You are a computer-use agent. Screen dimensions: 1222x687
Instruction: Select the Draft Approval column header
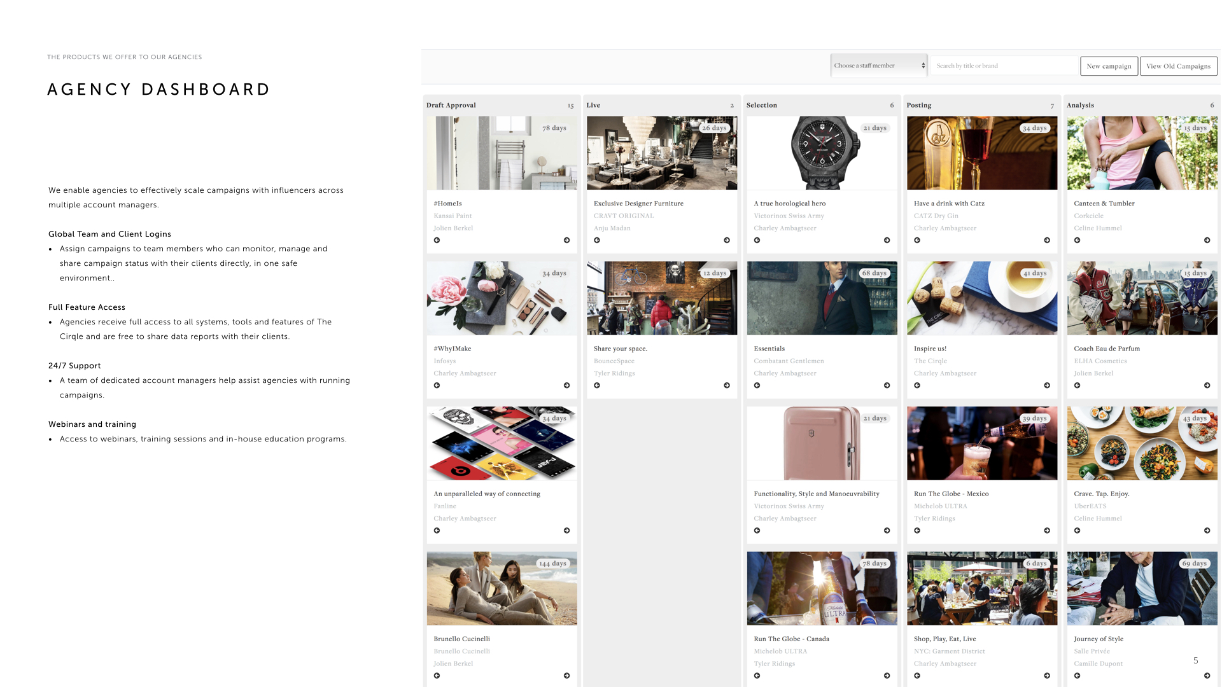point(451,105)
